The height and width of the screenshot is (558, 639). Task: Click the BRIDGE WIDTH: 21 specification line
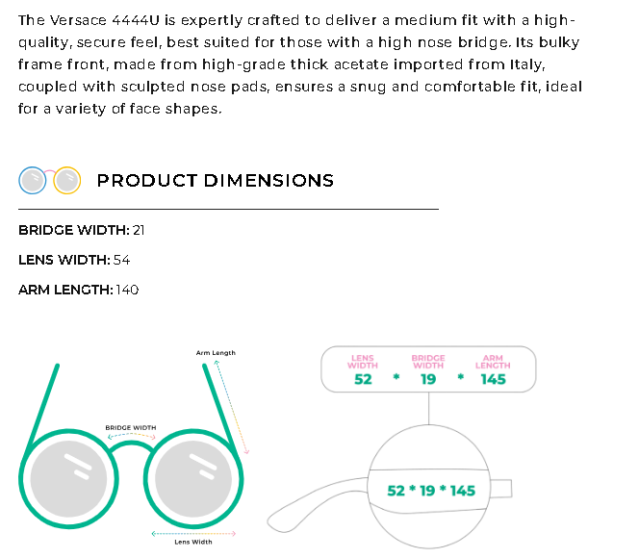[82, 230]
